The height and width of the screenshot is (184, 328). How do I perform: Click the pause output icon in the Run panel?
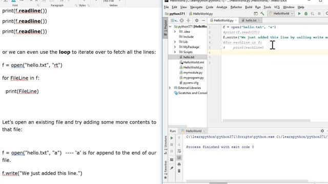[172, 151]
